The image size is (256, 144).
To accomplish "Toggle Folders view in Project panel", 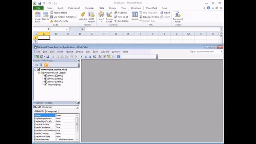I will 46,65.
